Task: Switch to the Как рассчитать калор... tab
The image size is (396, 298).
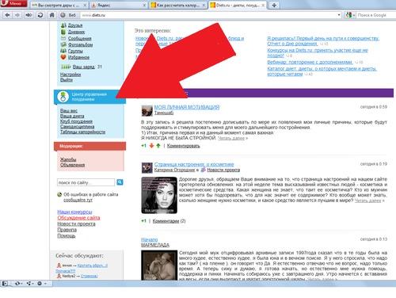Action: tap(177, 5)
